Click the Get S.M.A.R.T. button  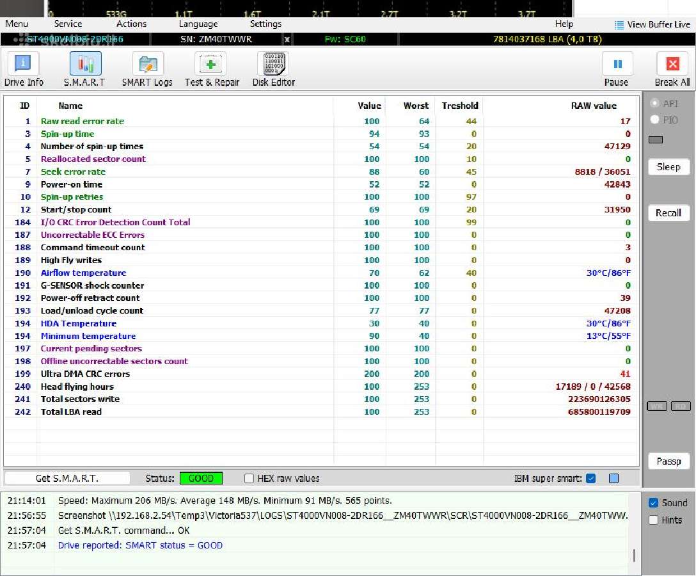coord(67,478)
